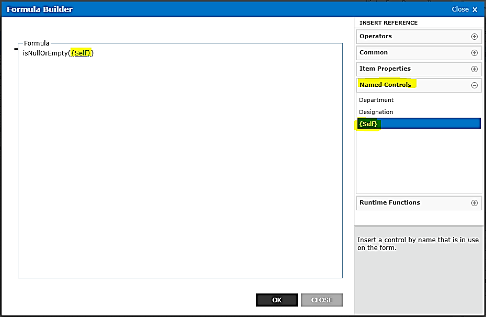This screenshot has width=486, height=317.
Task: Click the equals icon beside the Formula box
Action: 15,49
